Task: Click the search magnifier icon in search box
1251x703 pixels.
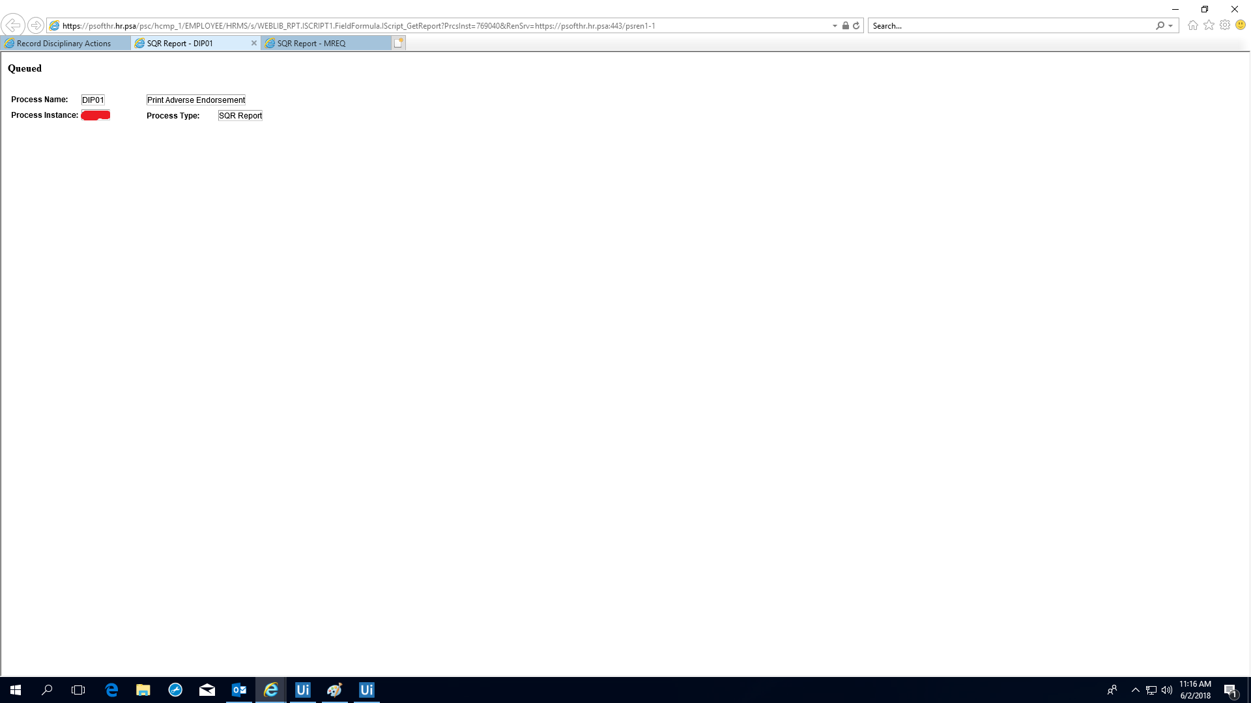Action: click(x=1160, y=26)
